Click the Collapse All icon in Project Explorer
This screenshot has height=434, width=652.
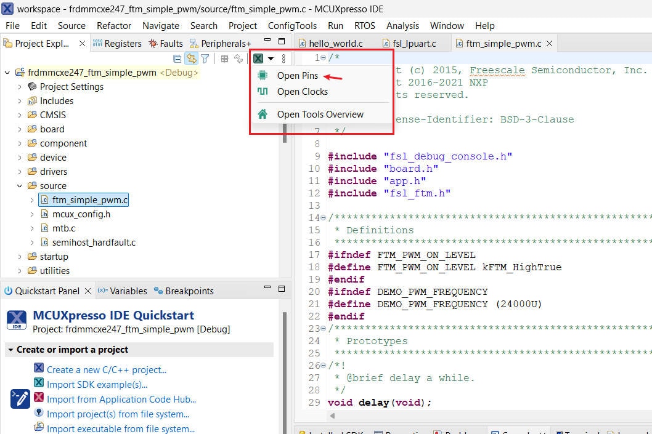[177, 58]
